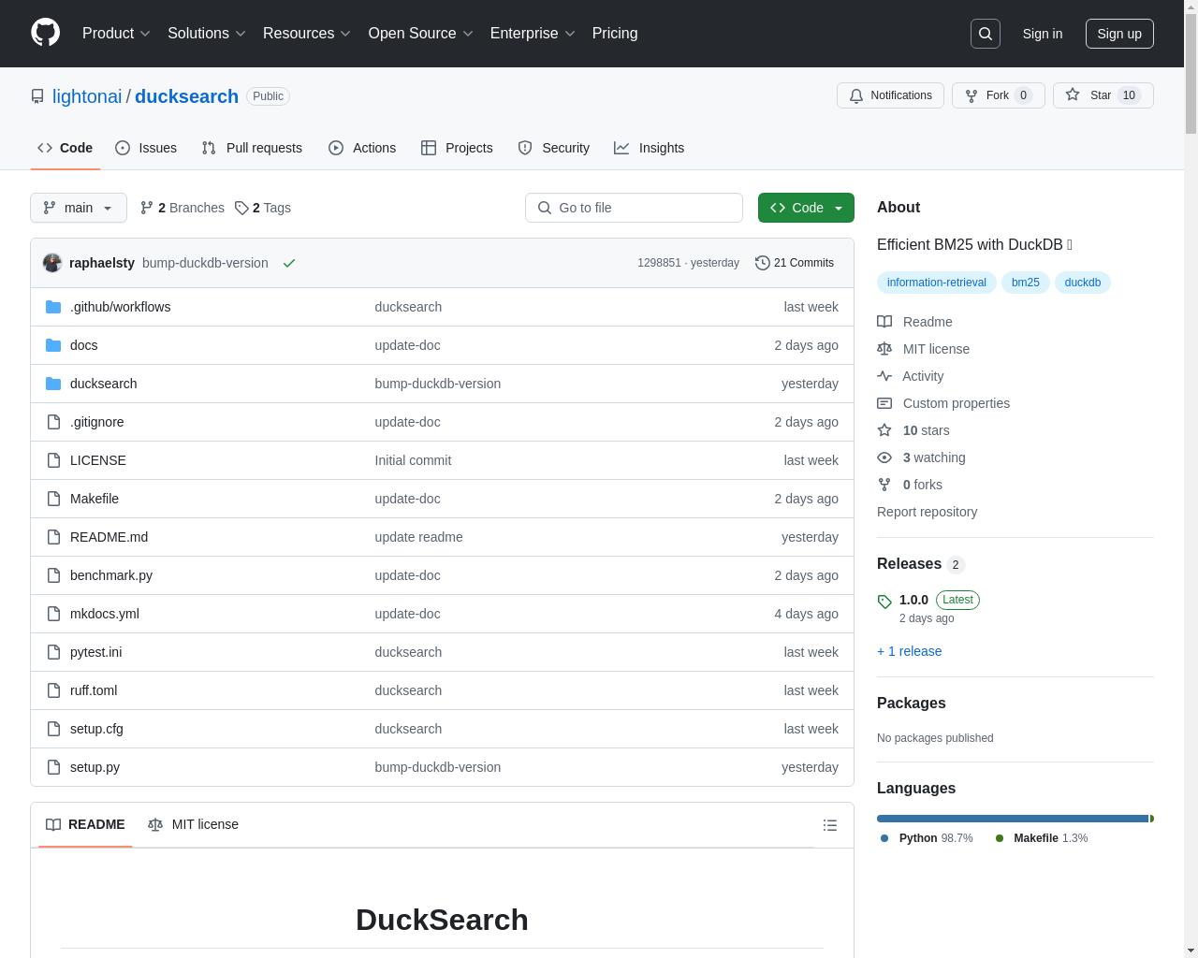Image resolution: width=1198 pixels, height=958 pixels.
Task: Open ruff.toml file
Action: pos(94,690)
